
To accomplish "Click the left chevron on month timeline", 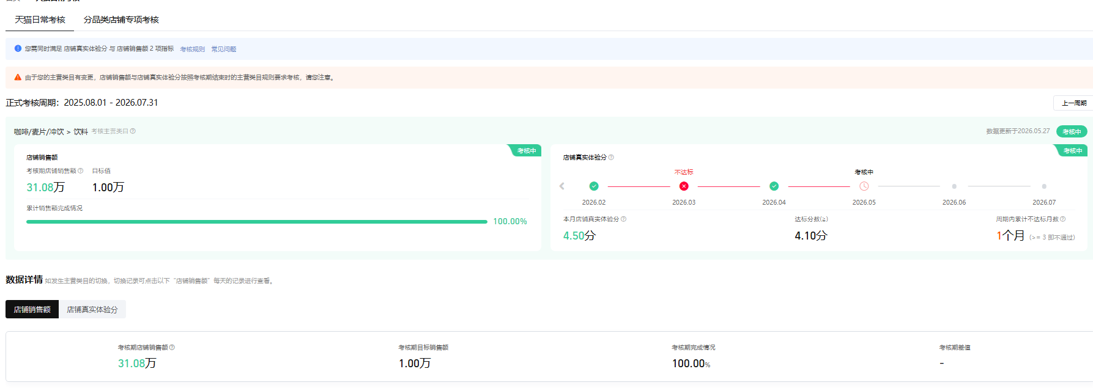I will 561,186.
